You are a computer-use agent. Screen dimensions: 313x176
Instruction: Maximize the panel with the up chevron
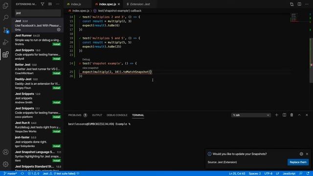pos(299,115)
